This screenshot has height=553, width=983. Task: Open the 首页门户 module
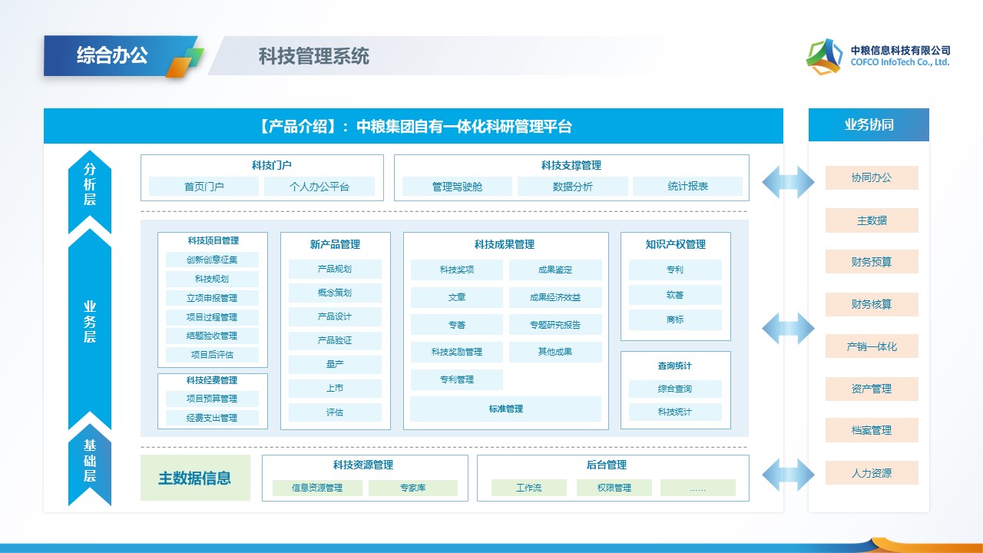[204, 187]
